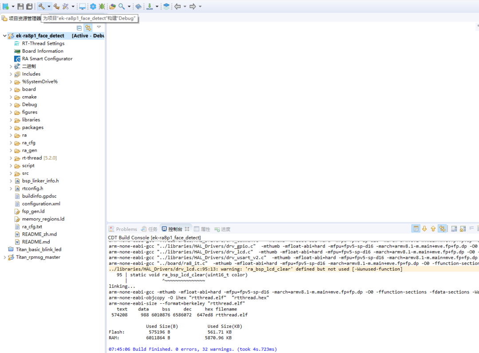
Task: Expand the %SystemDrive% folder
Action: pyautogui.click(x=11, y=82)
